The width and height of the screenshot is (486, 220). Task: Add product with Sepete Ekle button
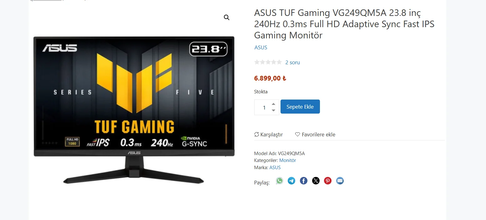300,107
